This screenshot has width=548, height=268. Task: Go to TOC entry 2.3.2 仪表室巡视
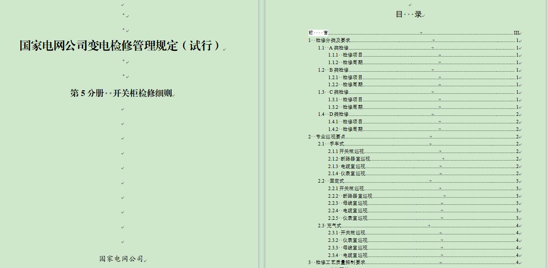pos(424,240)
